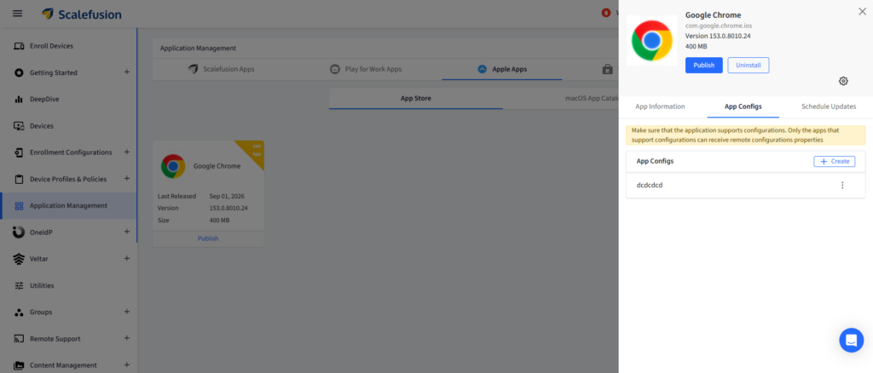The image size is (873, 373).
Task: Expand the Veltar plus sign
Action: [x=126, y=259]
